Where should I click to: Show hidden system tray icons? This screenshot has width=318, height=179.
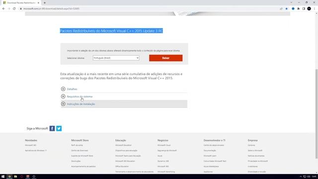[x=301, y=177]
